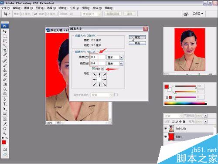Click the Clear button in options bar
218x164 pixels.
point(129,14)
